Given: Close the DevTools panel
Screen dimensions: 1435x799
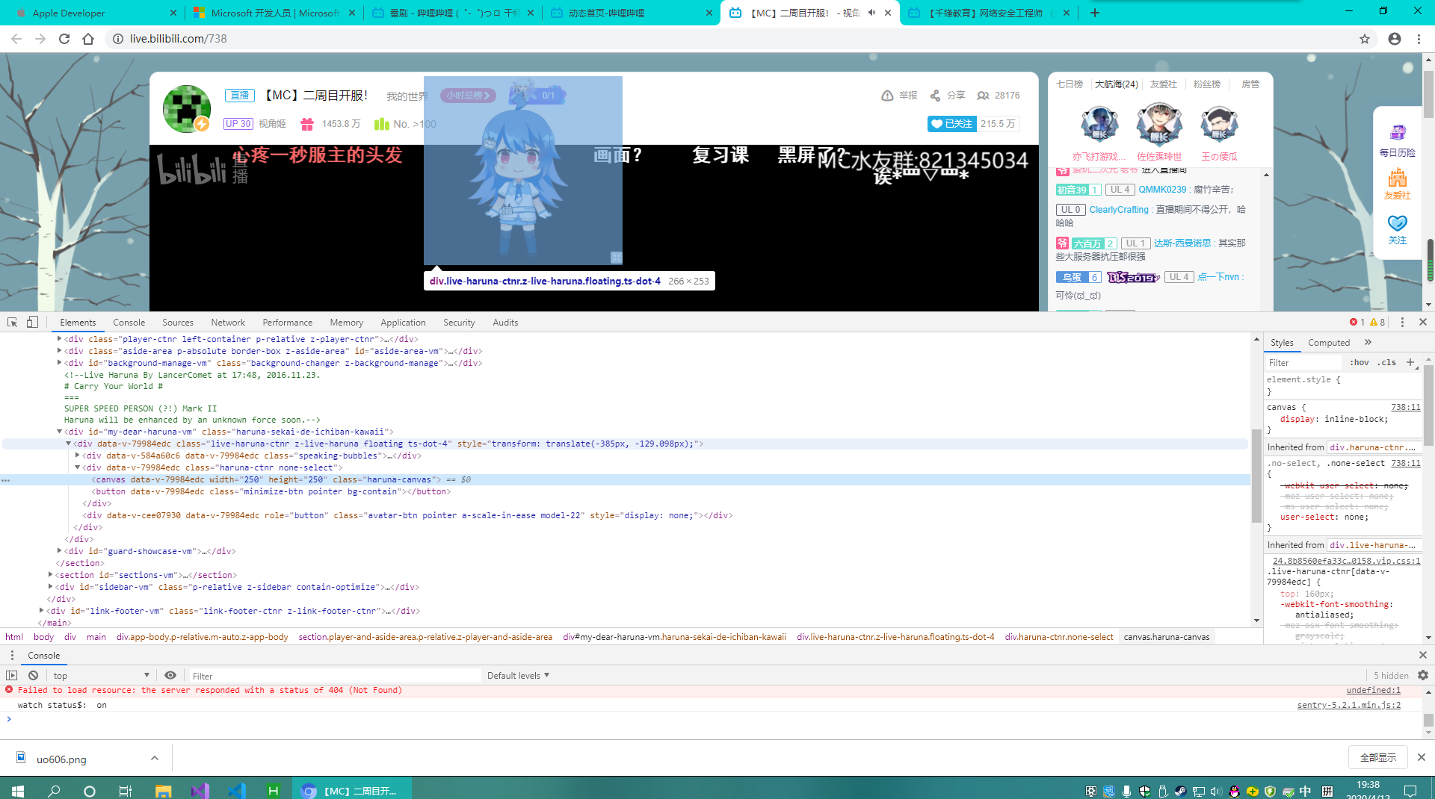Looking at the screenshot, I should 1423,322.
